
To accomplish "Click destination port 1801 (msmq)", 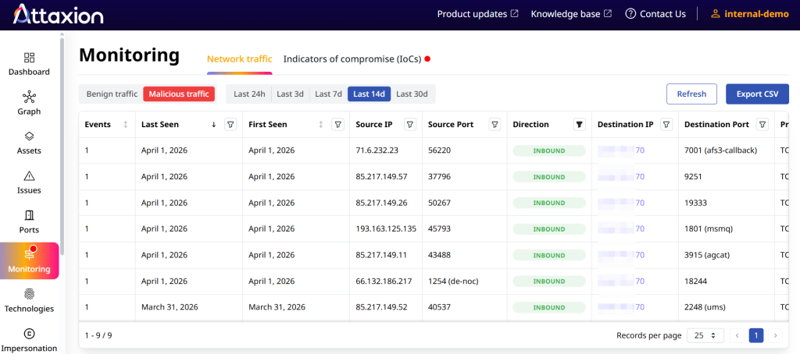I will [x=708, y=228].
